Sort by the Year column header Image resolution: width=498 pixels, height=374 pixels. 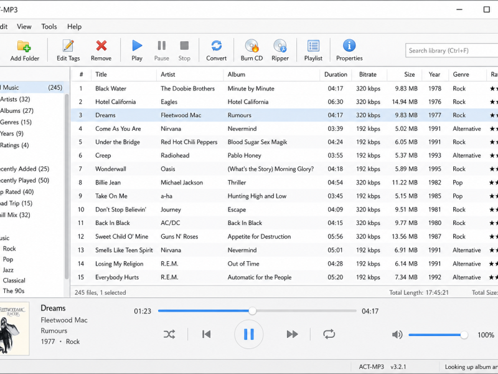435,74
